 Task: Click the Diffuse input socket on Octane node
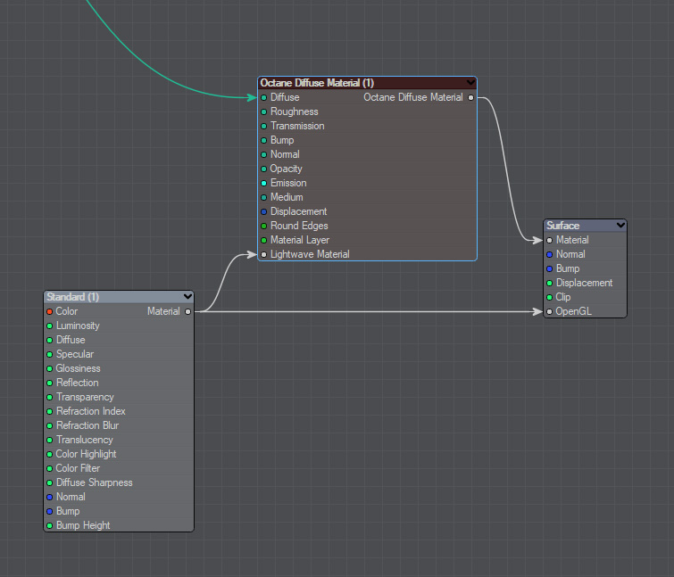coord(264,98)
